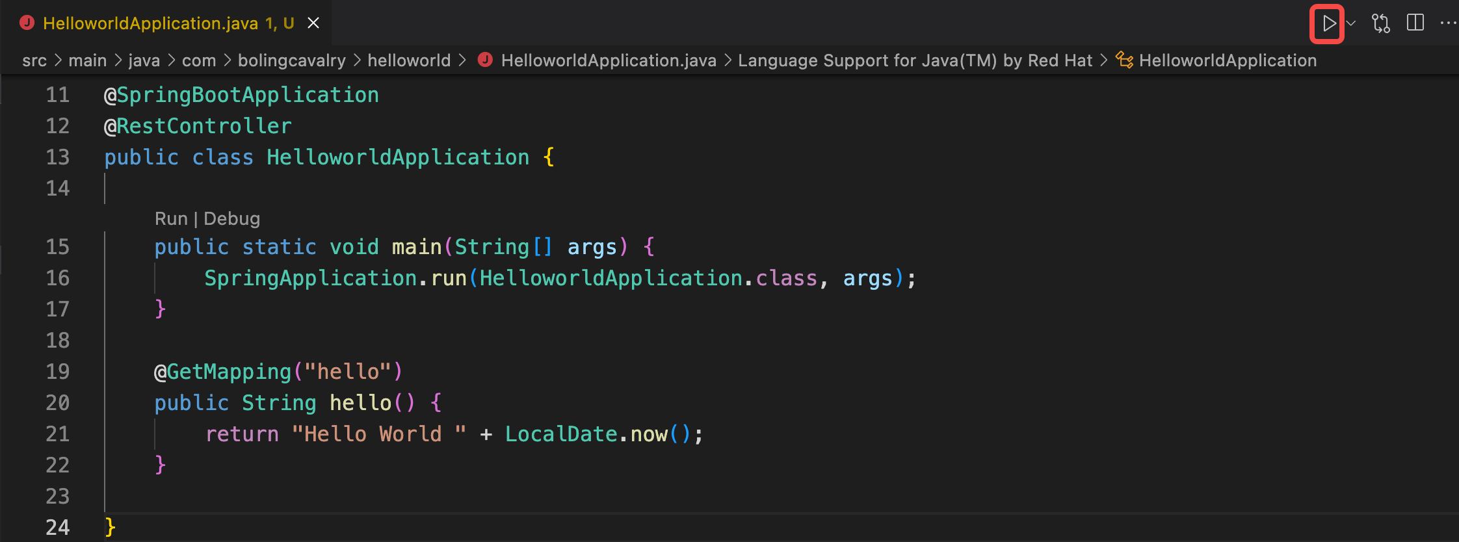Viewport: 1459px width, 542px height.
Task: Open the run options dropdown arrow
Action: (x=1351, y=24)
